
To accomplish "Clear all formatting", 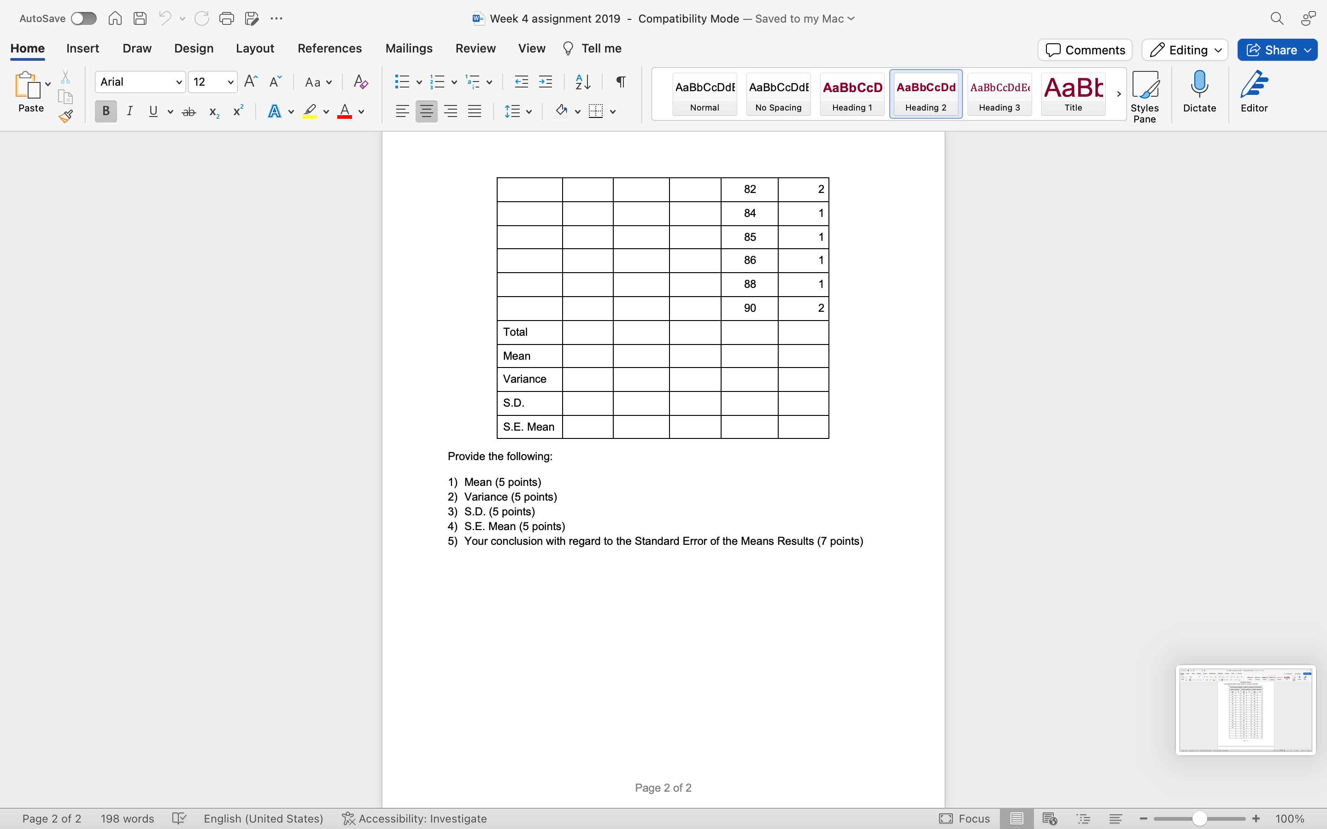I will click(x=360, y=82).
